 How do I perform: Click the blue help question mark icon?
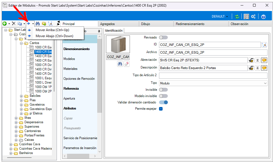[x=263, y=17]
